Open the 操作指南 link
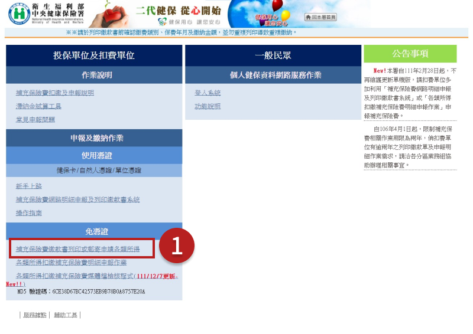This screenshot has width=473, height=334. point(29,212)
